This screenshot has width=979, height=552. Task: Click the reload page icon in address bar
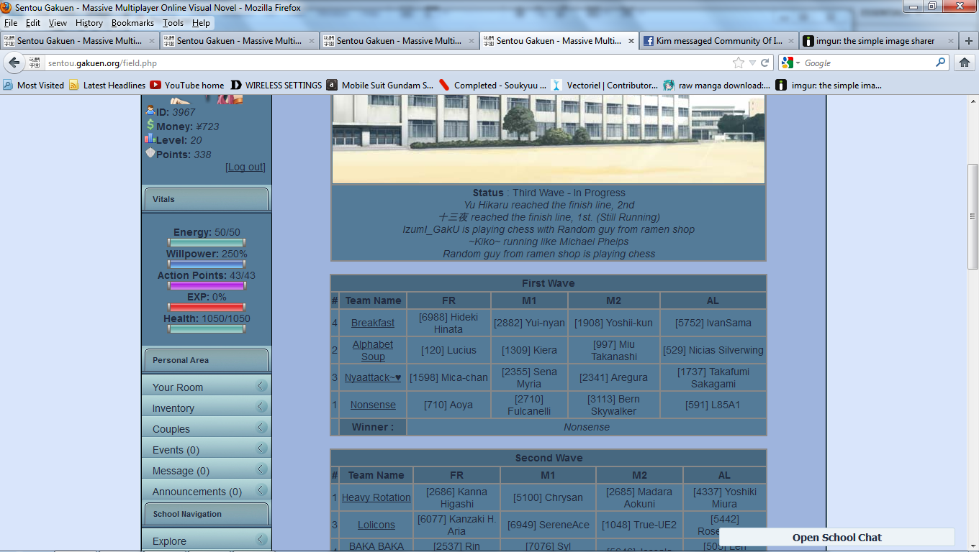click(x=765, y=63)
